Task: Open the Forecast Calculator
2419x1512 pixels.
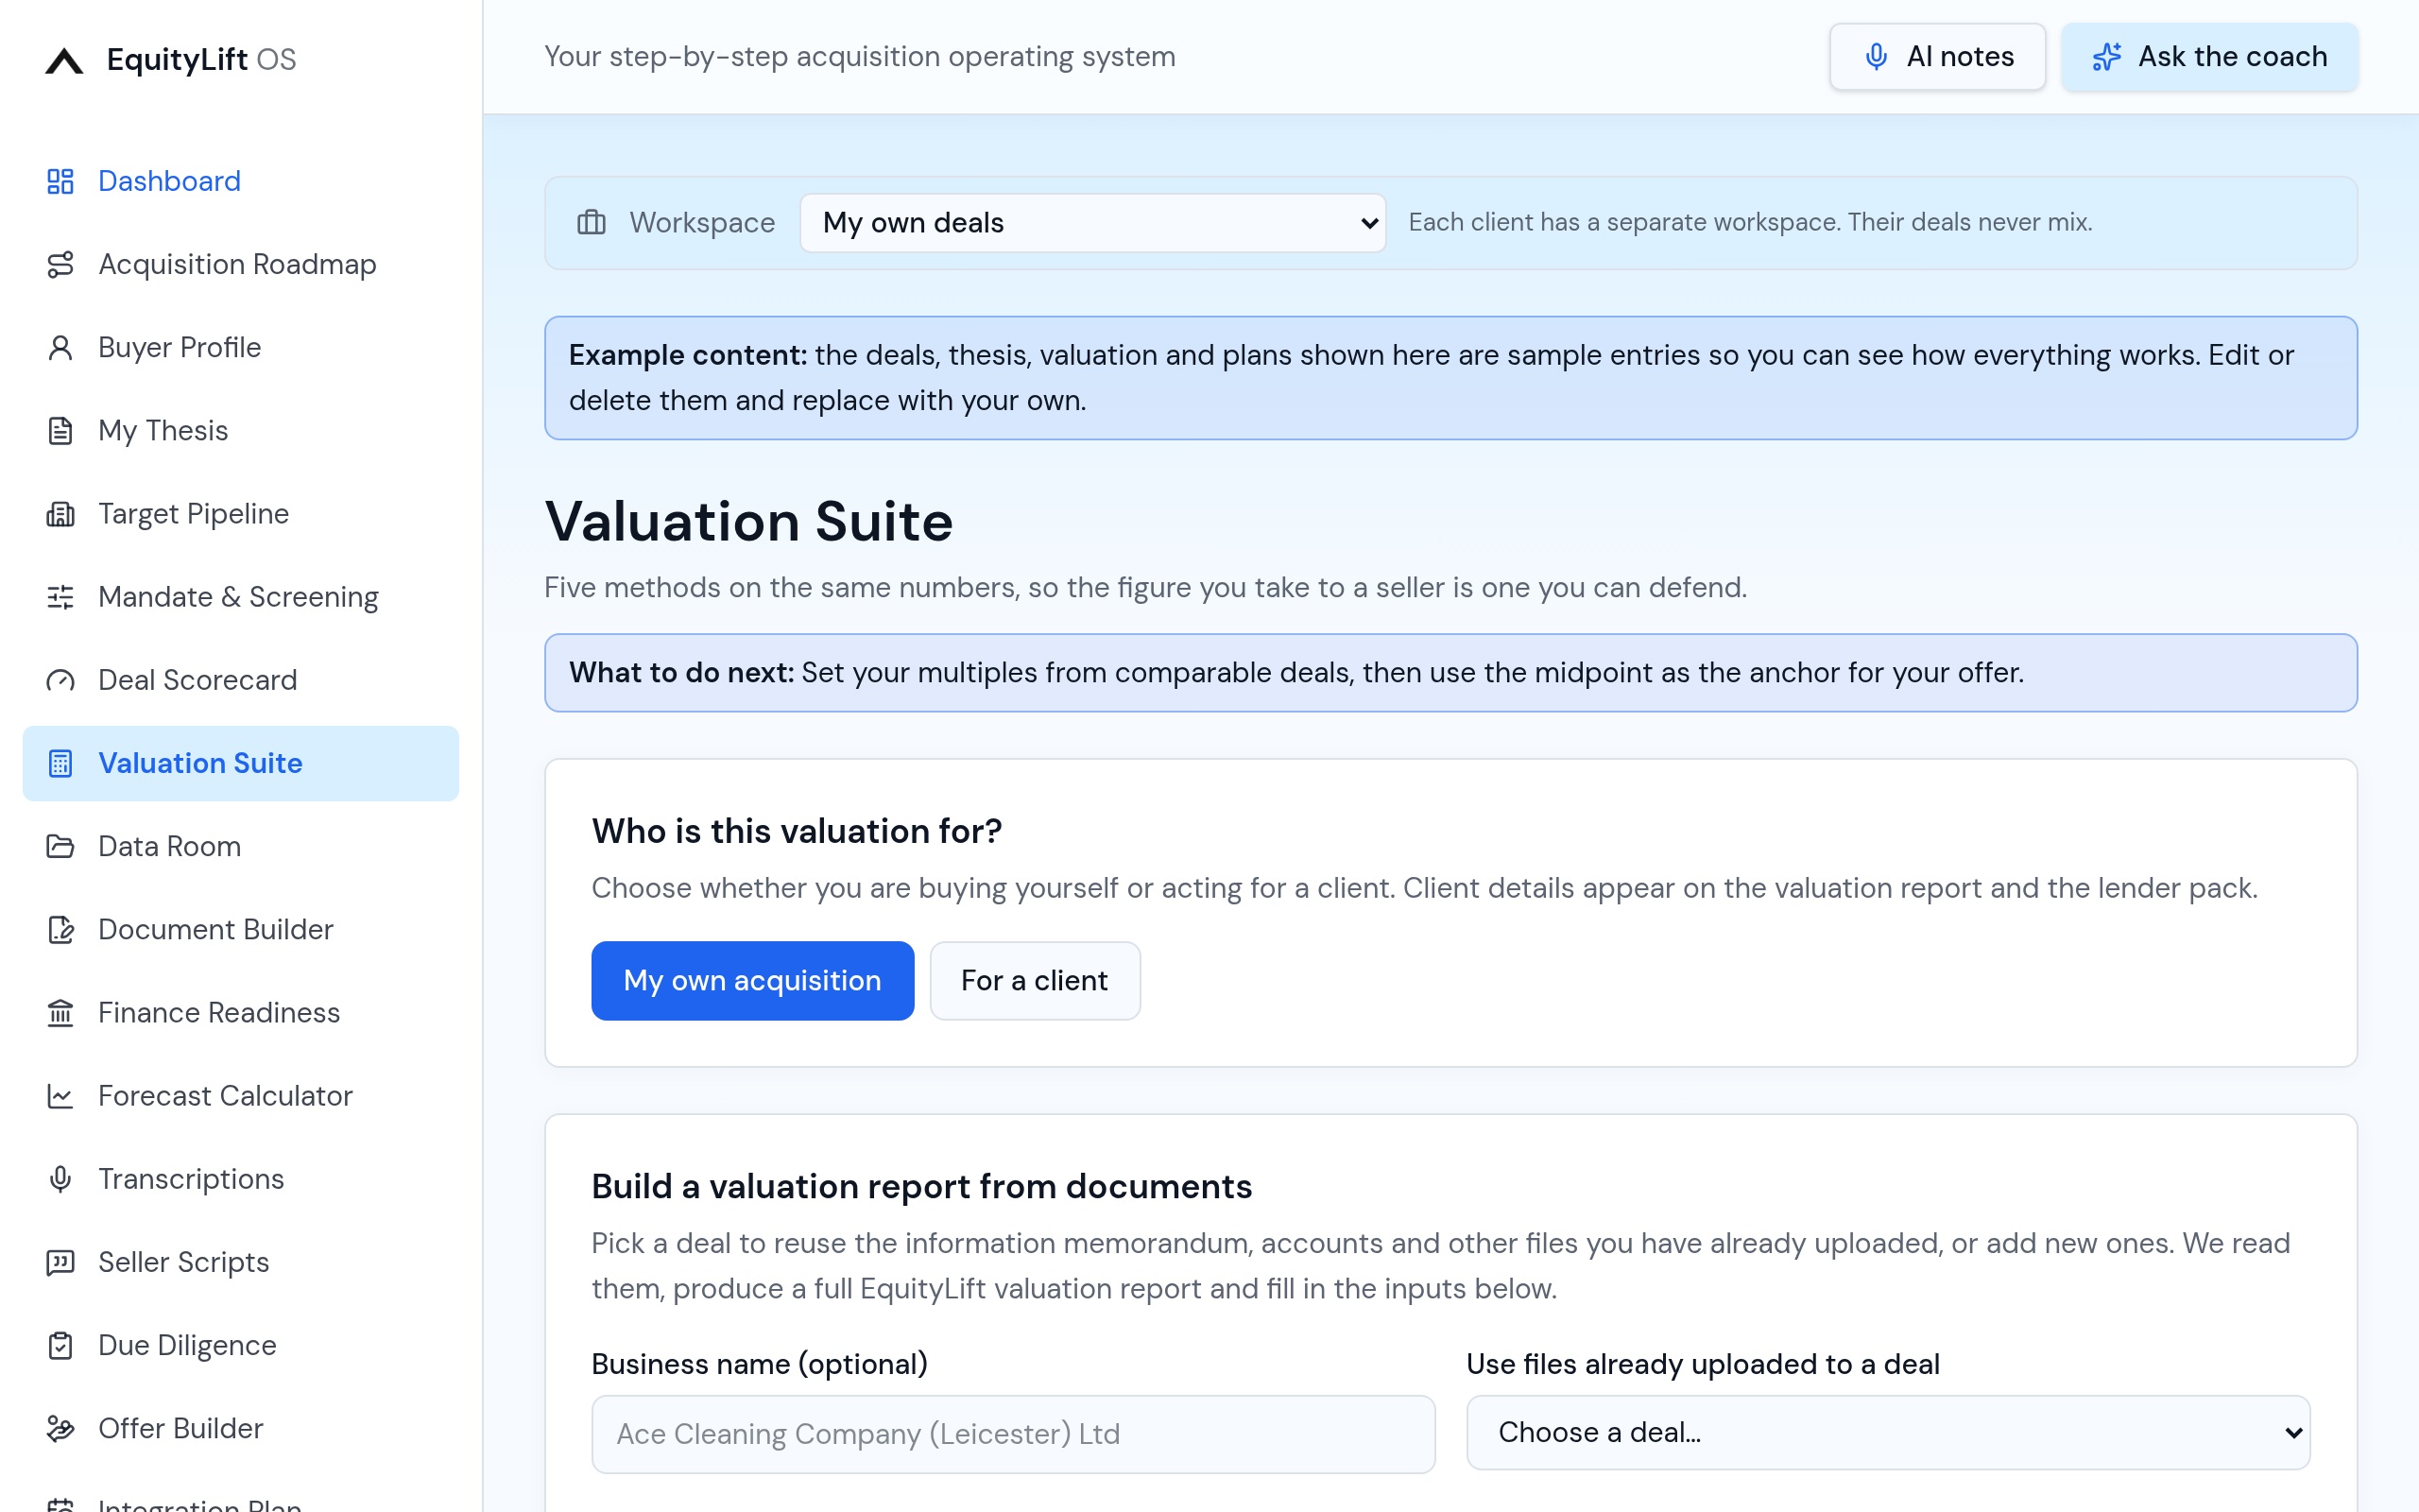Action: 240,1095
